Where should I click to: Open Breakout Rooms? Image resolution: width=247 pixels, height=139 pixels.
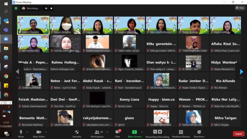181,133
